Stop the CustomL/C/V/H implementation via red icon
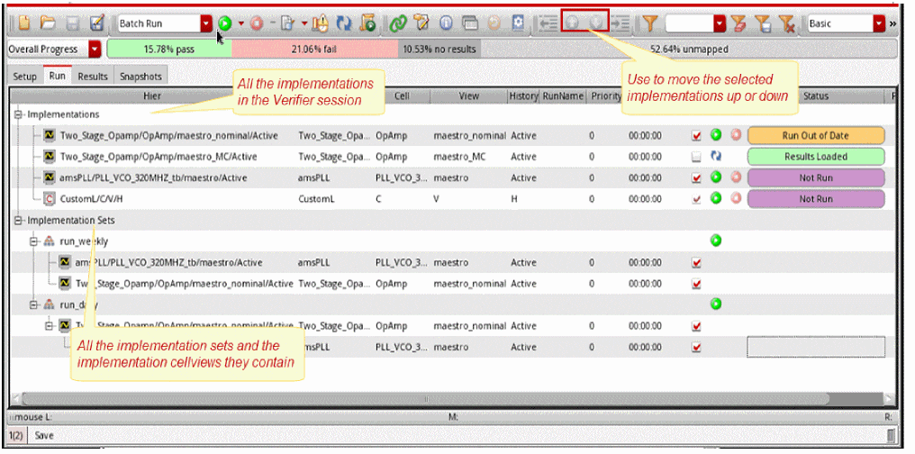This screenshot has height=454, width=915. coord(736,198)
